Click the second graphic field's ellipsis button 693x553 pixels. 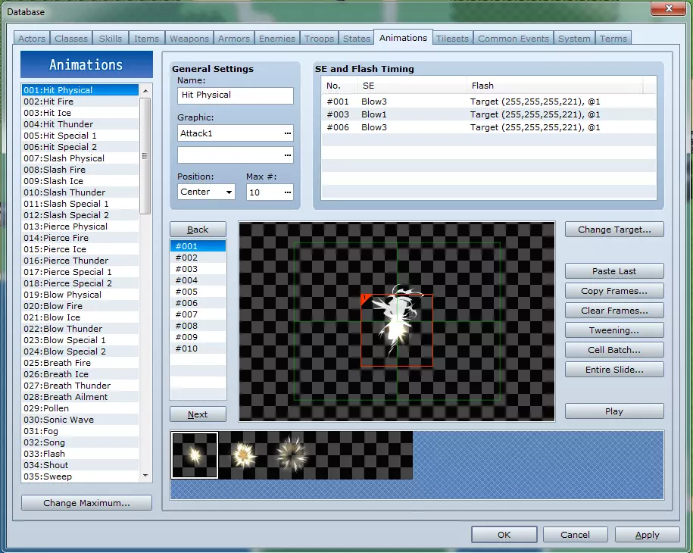tap(287, 155)
